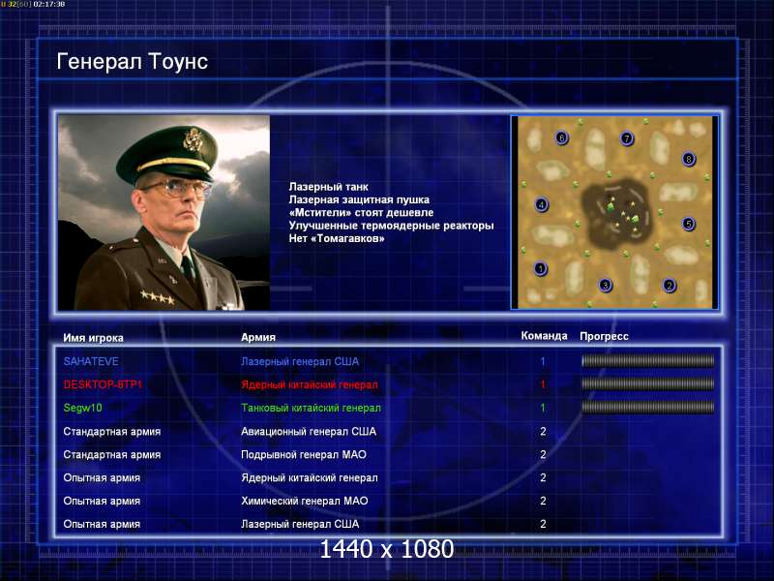The height and width of the screenshot is (581, 774).
Task: Click team number 2 in Химический генерал row
Action: coord(543,501)
